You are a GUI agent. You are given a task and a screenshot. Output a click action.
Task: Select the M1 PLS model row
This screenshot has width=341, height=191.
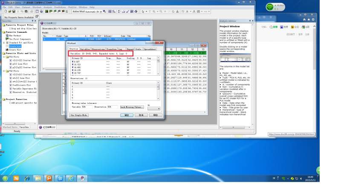[96, 39]
